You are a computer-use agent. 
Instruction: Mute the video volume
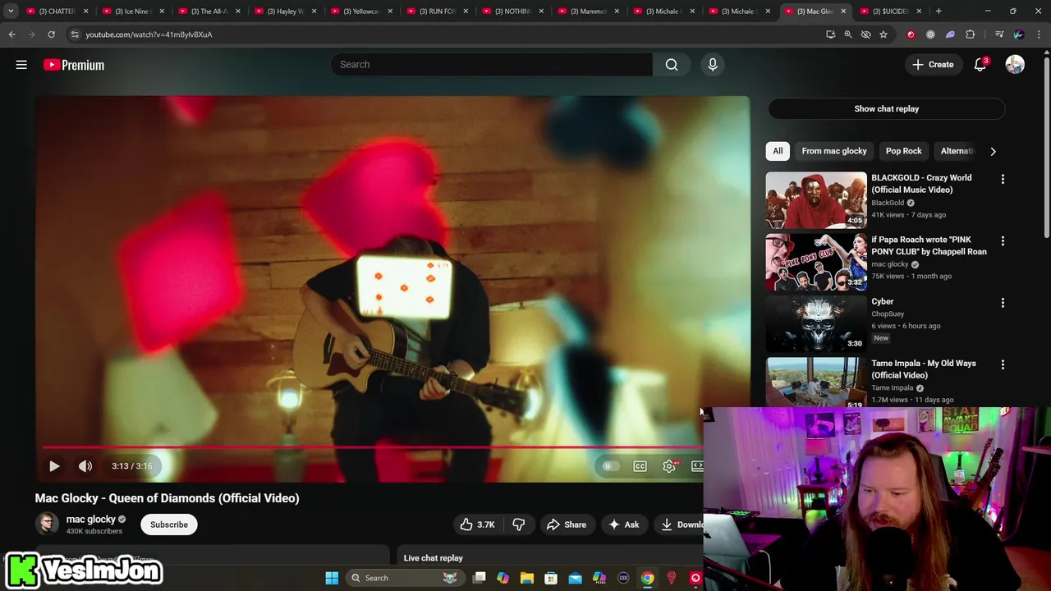85,466
